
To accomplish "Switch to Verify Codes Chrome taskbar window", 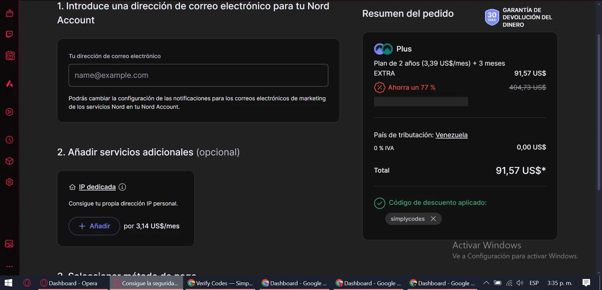I will click(x=220, y=283).
